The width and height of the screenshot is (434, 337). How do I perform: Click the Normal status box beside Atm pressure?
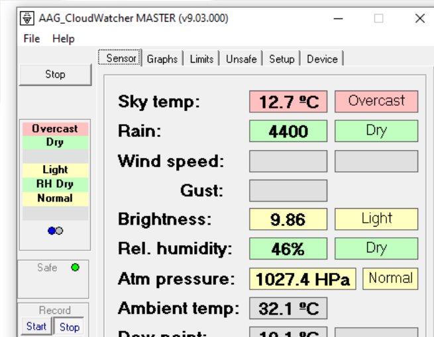pos(390,279)
